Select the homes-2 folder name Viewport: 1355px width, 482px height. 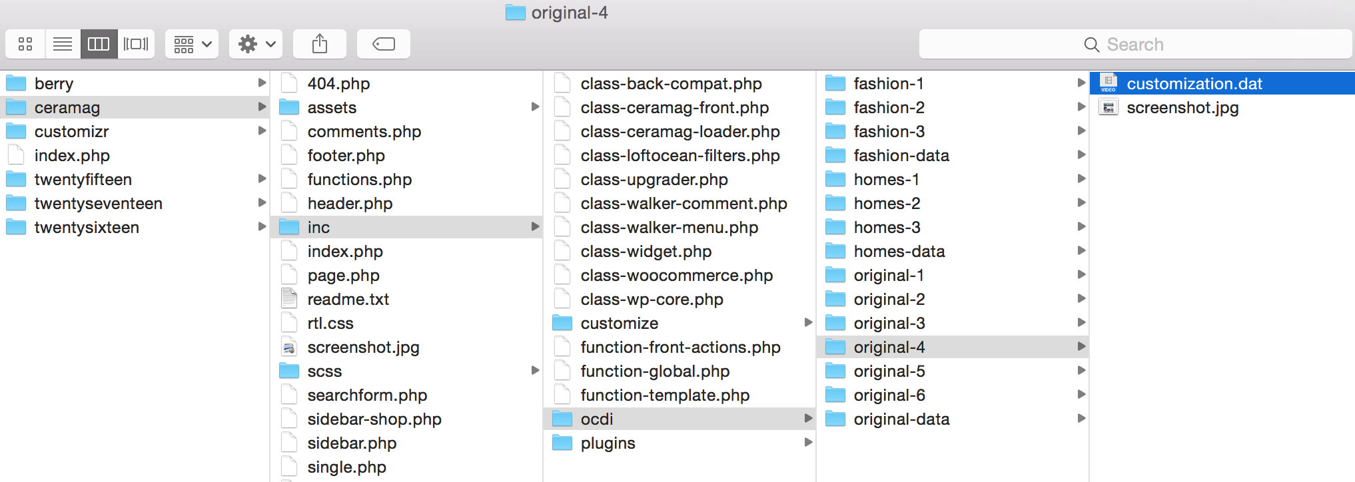coord(887,203)
